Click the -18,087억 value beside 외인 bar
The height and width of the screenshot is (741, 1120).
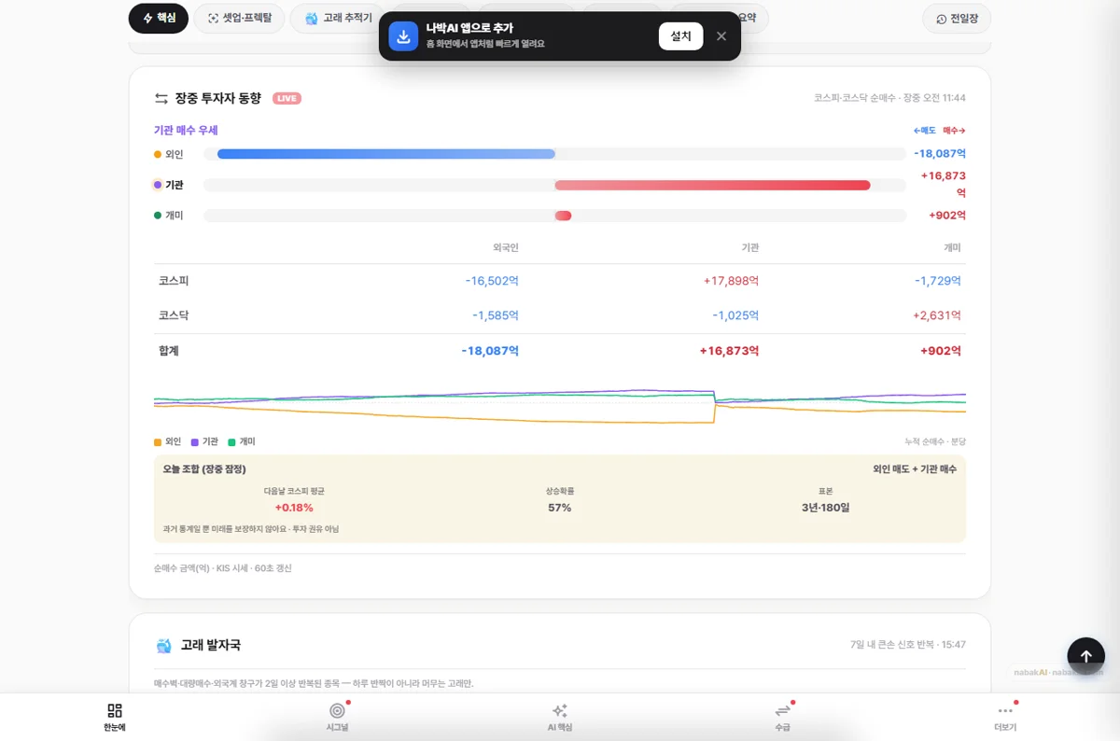[940, 154]
